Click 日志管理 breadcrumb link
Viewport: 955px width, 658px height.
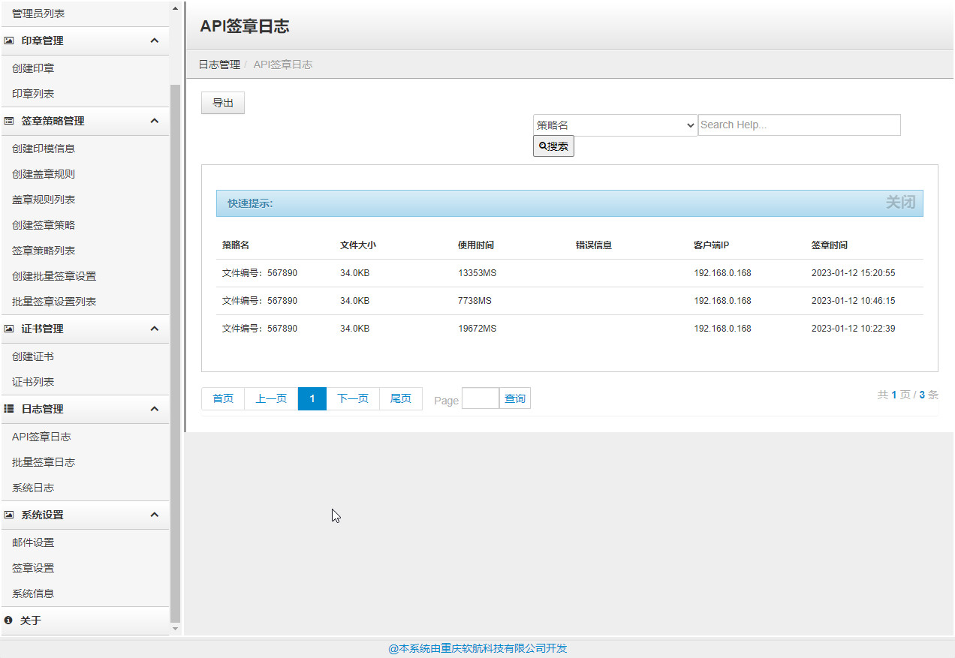(x=219, y=65)
